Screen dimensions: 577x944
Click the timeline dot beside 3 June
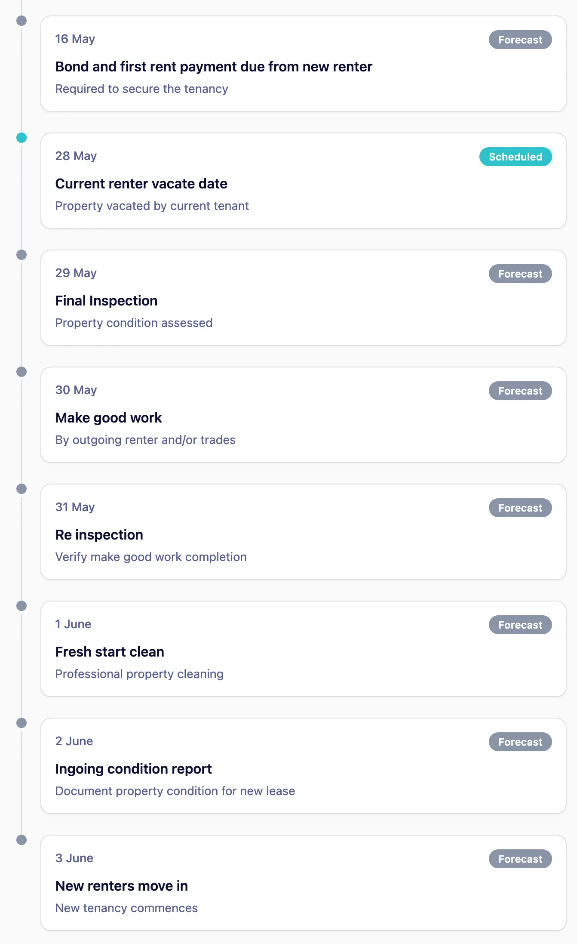click(x=21, y=840)
